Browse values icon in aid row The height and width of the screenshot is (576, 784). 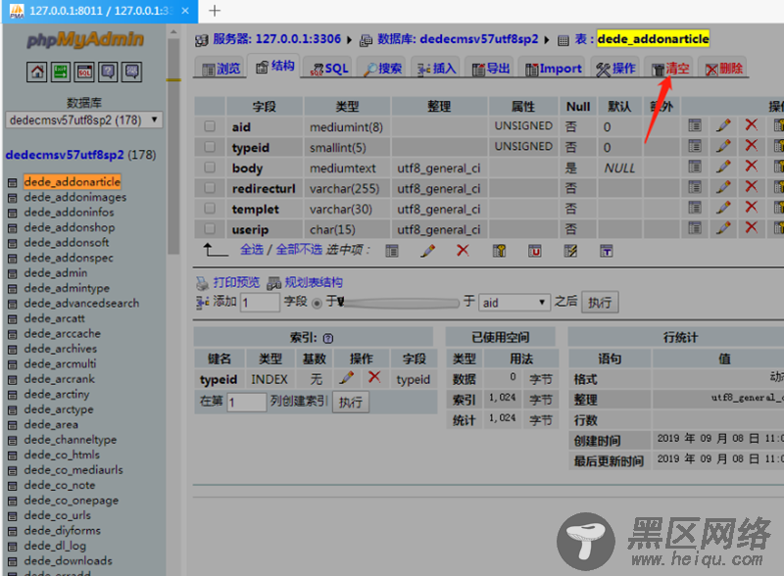[695, 125]
